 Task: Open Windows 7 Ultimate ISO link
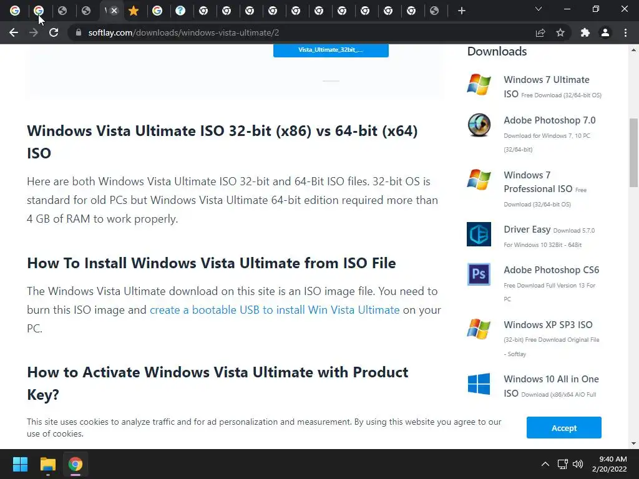(552, 86)
